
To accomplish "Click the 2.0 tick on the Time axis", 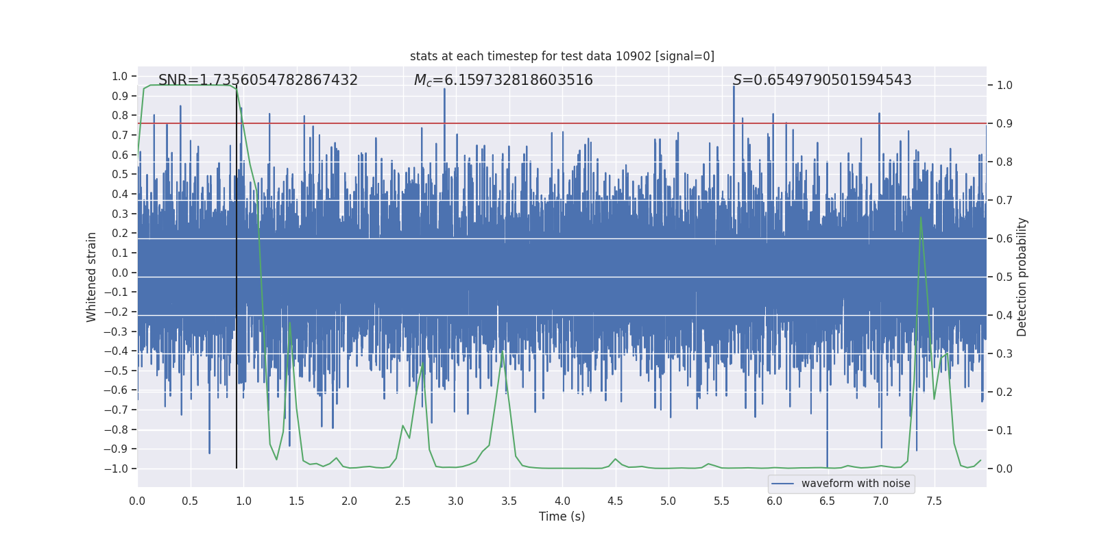I will click(x=350, y=501).
